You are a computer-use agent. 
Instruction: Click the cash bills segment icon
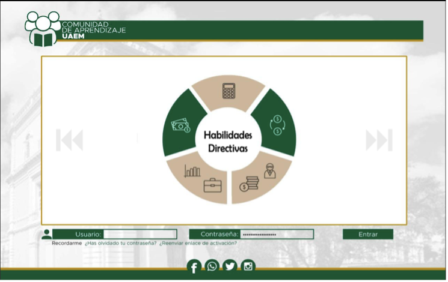coord(180,125)
